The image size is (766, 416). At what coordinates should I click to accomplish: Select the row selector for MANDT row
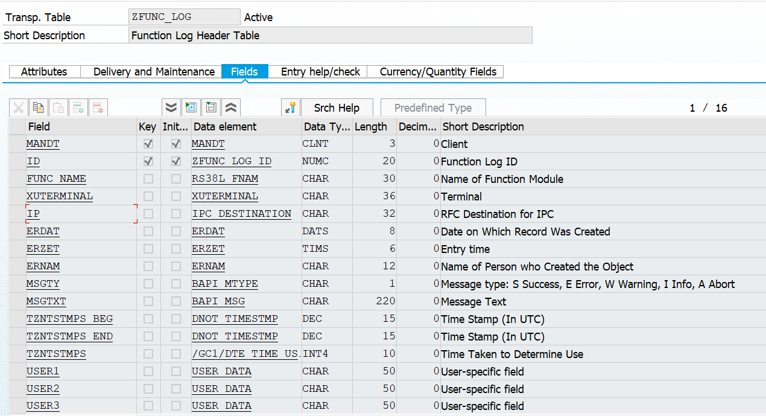17,144
